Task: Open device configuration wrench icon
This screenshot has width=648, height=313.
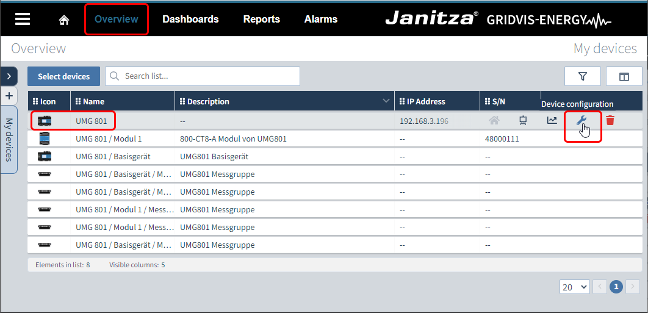Action: click(581, 121)
